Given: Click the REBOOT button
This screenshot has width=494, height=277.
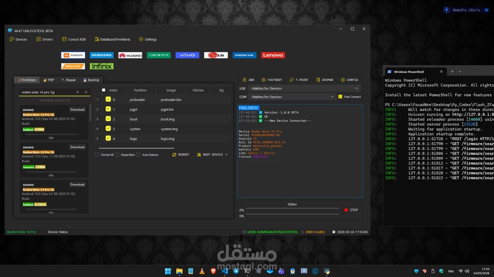Looking at the screenshot, I should pyautogui.click(x=181, y=154).
